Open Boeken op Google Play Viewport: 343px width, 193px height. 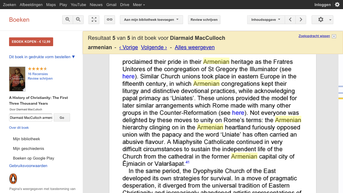tap(34, 158)
